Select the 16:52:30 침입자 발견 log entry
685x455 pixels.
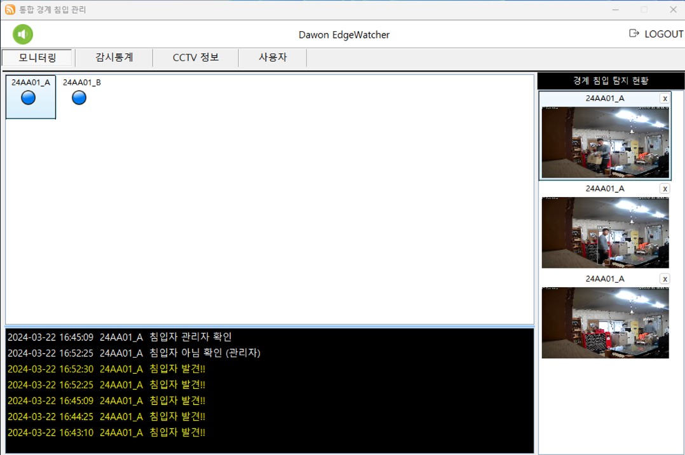point(107,369)
